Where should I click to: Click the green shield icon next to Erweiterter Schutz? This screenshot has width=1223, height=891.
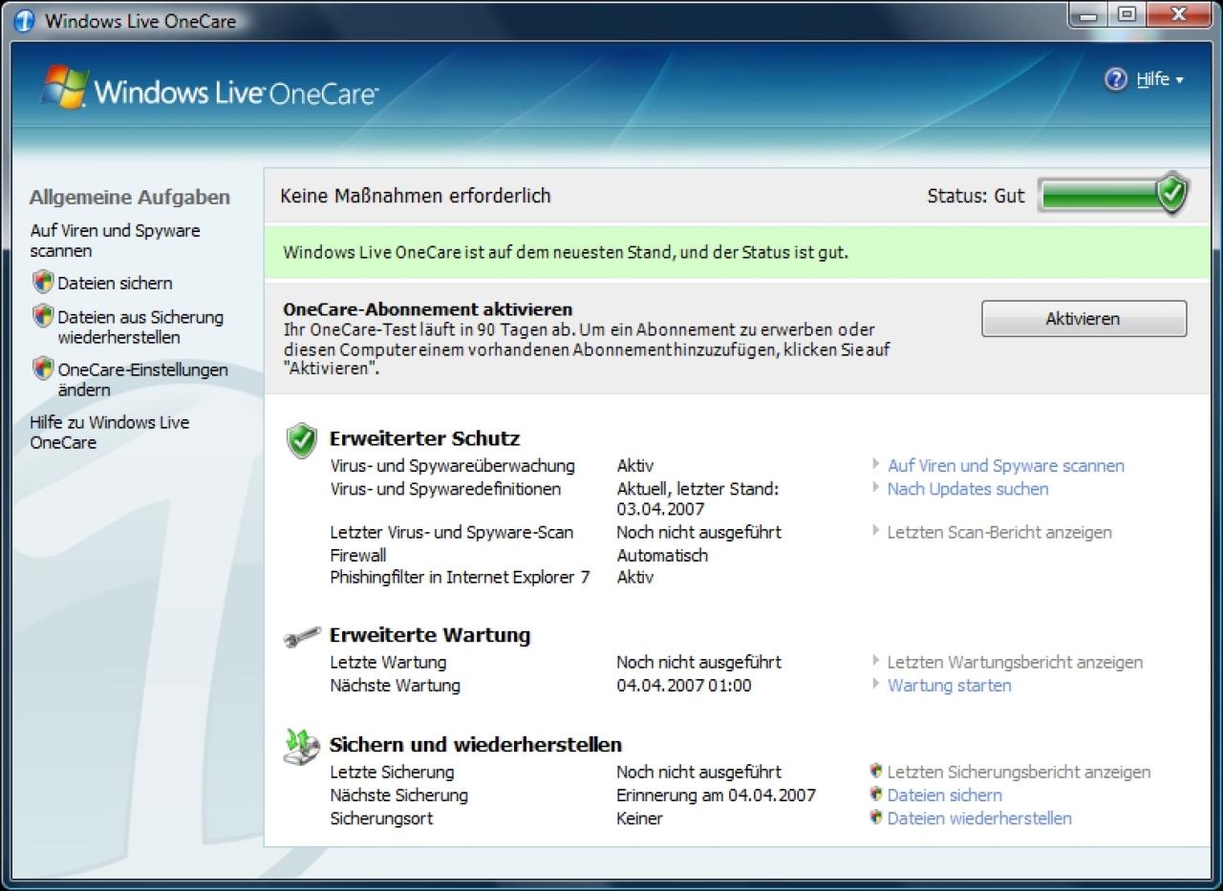(301, 440)
